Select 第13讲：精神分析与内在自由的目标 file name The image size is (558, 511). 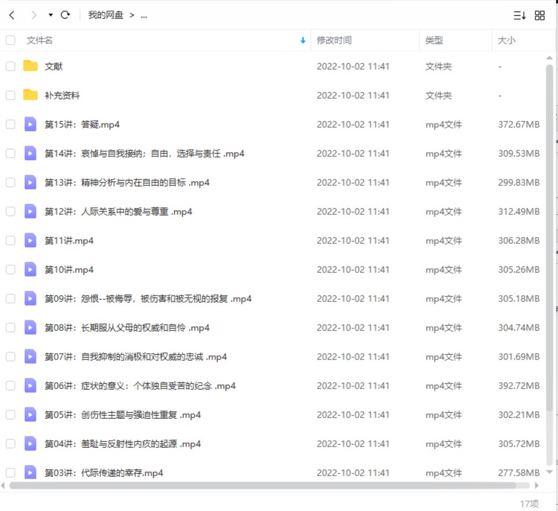click(126, 182)
